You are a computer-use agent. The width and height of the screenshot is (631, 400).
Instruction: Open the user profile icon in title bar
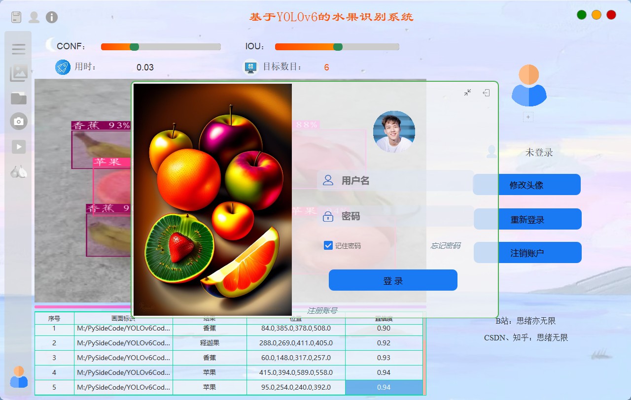34,17
